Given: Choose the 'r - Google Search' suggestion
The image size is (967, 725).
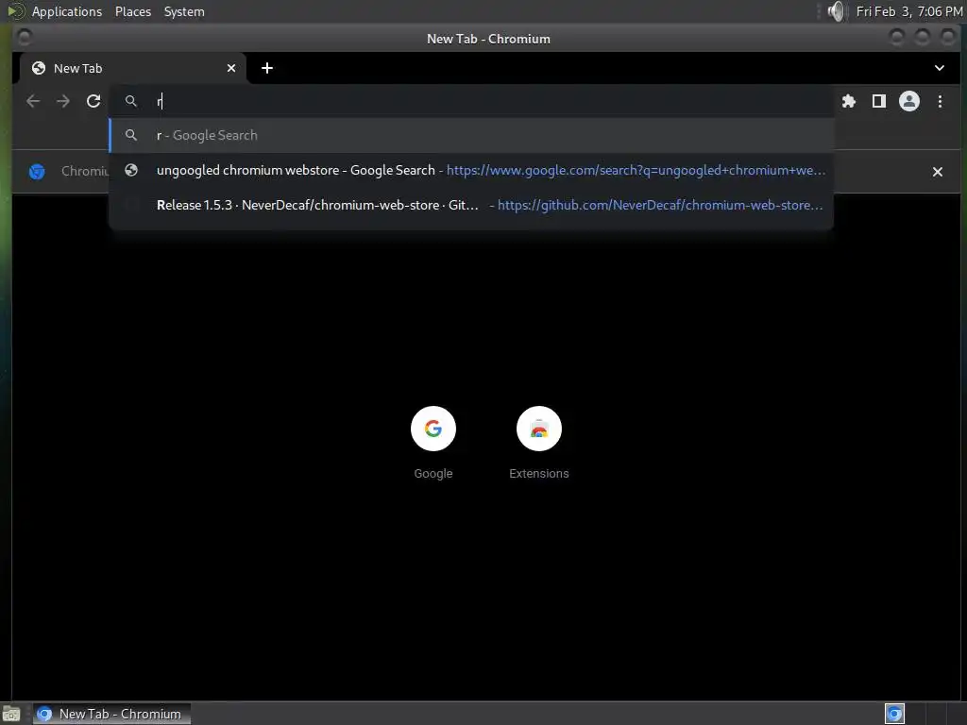Looking at the screenshot, I should coord(472,135).
